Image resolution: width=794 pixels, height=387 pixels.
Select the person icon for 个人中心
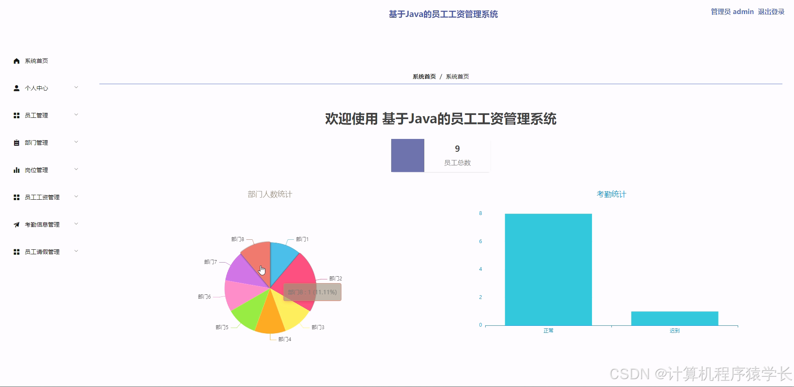pyautogui.click(x=16, y=88)
